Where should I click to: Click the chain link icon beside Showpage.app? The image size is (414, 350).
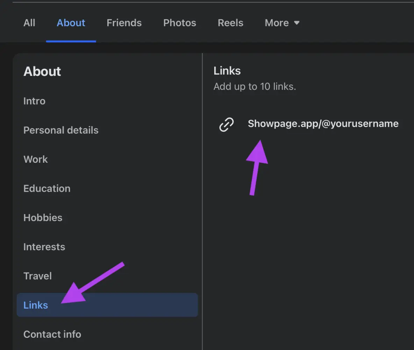tap(227, 125)
